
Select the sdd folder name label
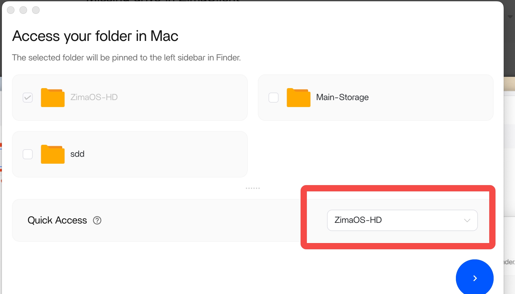click(77, 154)
